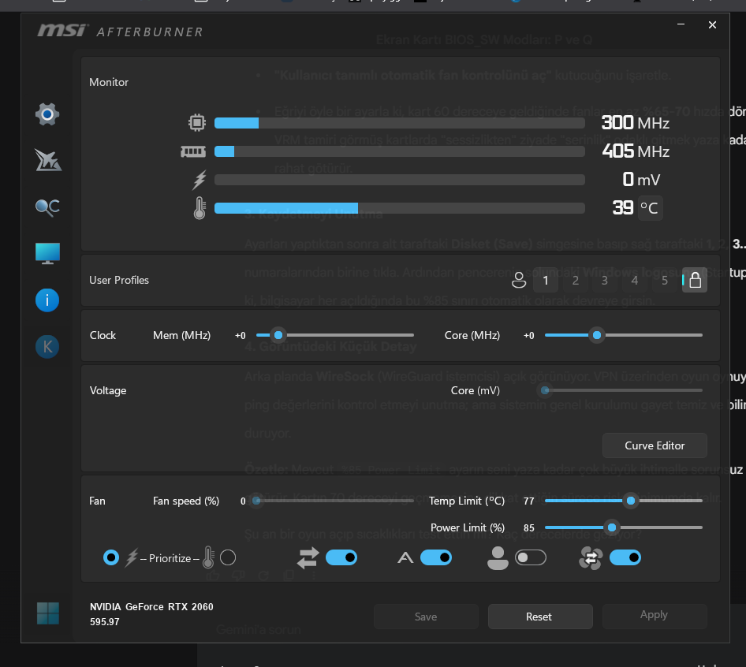The width and height of the screenshot is (746, 667).
Task: Click the Temp Limit slider handle
Action: click(631, 501)
